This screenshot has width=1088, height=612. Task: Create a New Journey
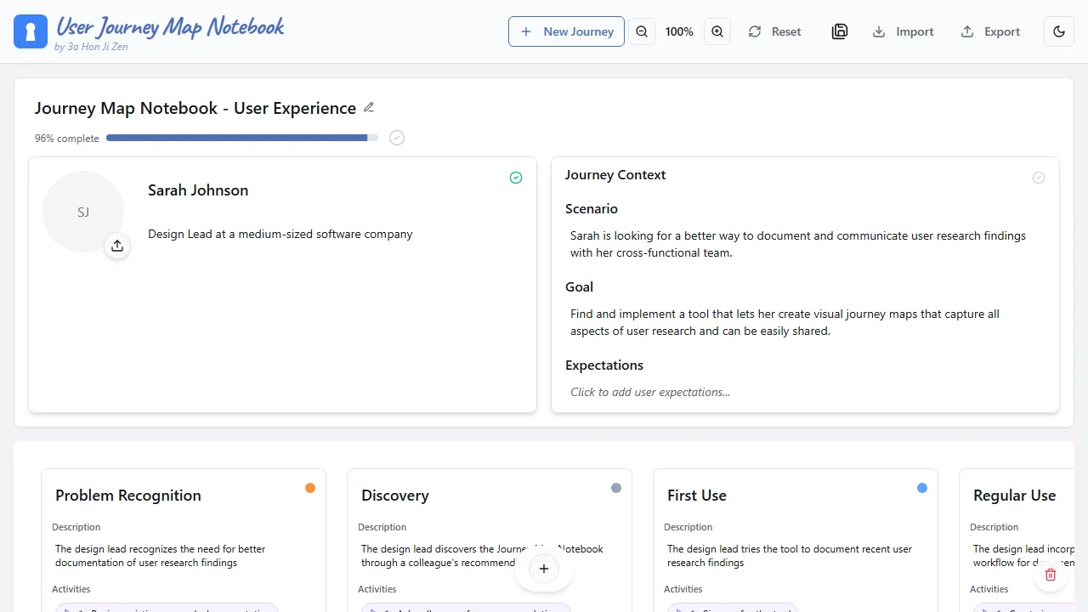pos(566,31)
